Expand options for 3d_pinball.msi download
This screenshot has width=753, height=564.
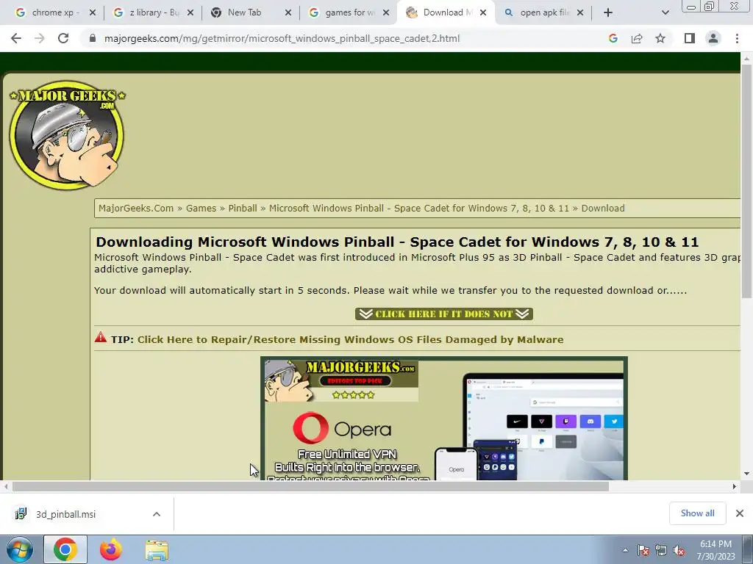coord(157,514)
